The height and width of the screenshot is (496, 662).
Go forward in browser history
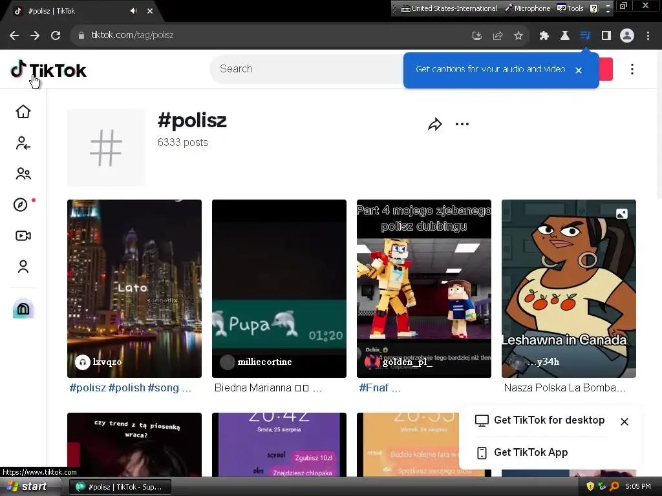[35, 36]
